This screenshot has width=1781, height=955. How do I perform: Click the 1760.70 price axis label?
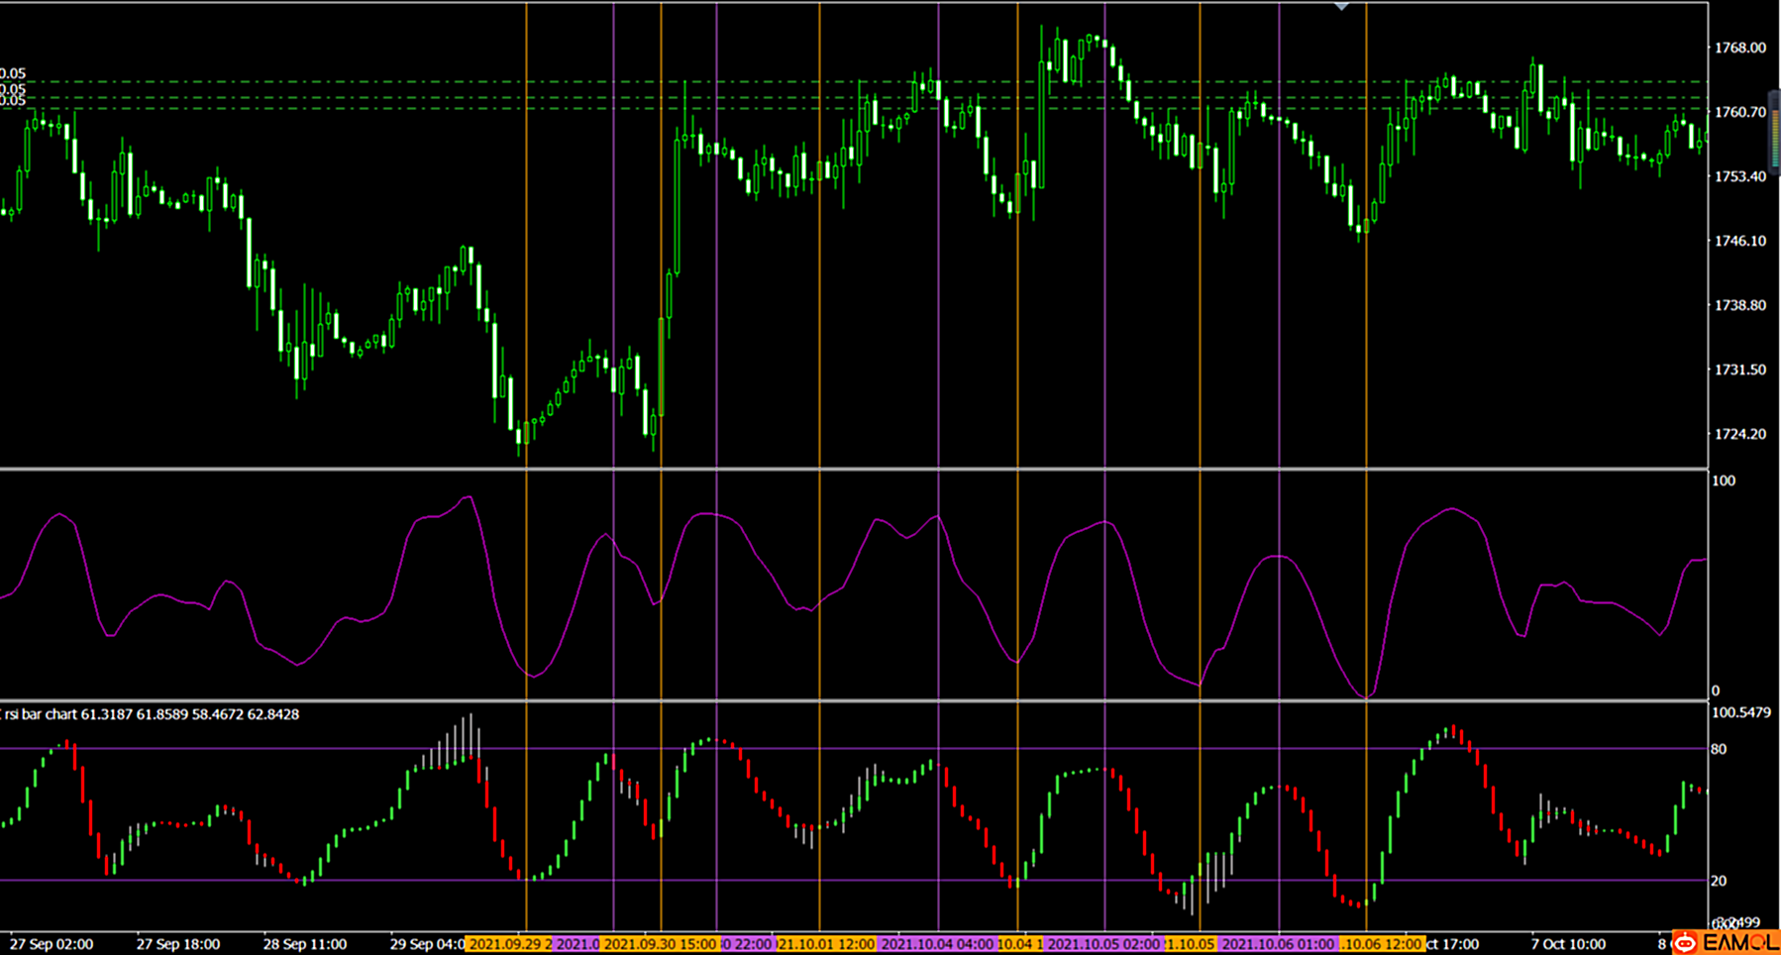click(1739, 112)
